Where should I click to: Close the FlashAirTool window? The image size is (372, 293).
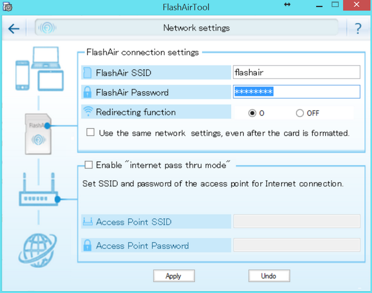(x=357, y=5)
